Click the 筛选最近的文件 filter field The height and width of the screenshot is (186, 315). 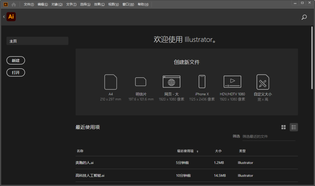[269, 137]
